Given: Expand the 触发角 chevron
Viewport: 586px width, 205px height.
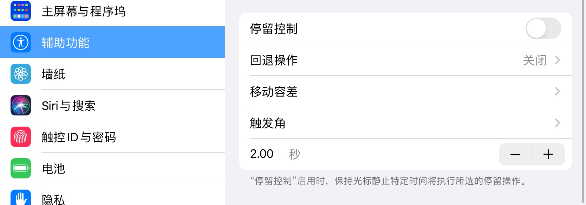Looking at the screenshot, I should click(557, 123).
